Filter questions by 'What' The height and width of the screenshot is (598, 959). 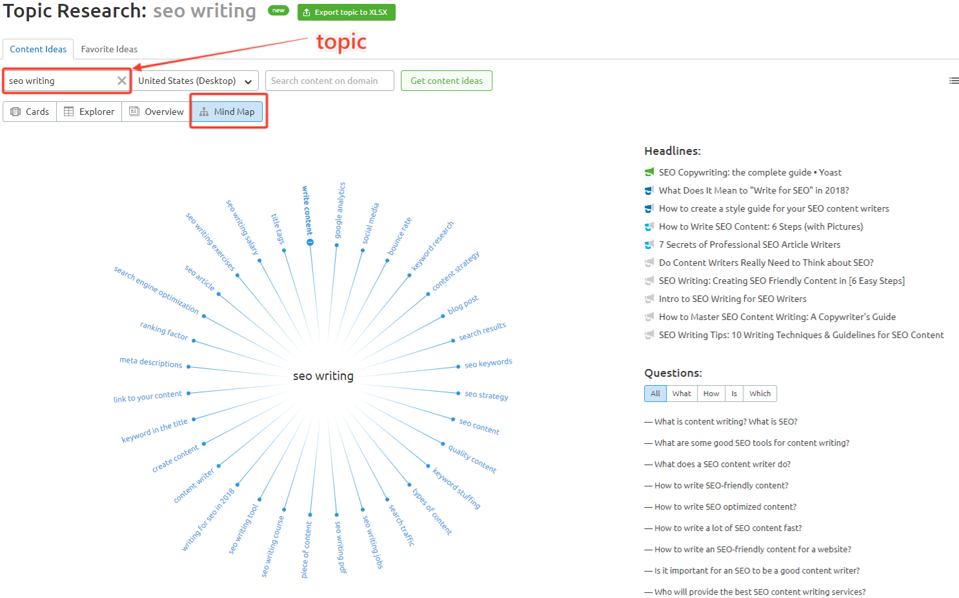tap(681, 393)
